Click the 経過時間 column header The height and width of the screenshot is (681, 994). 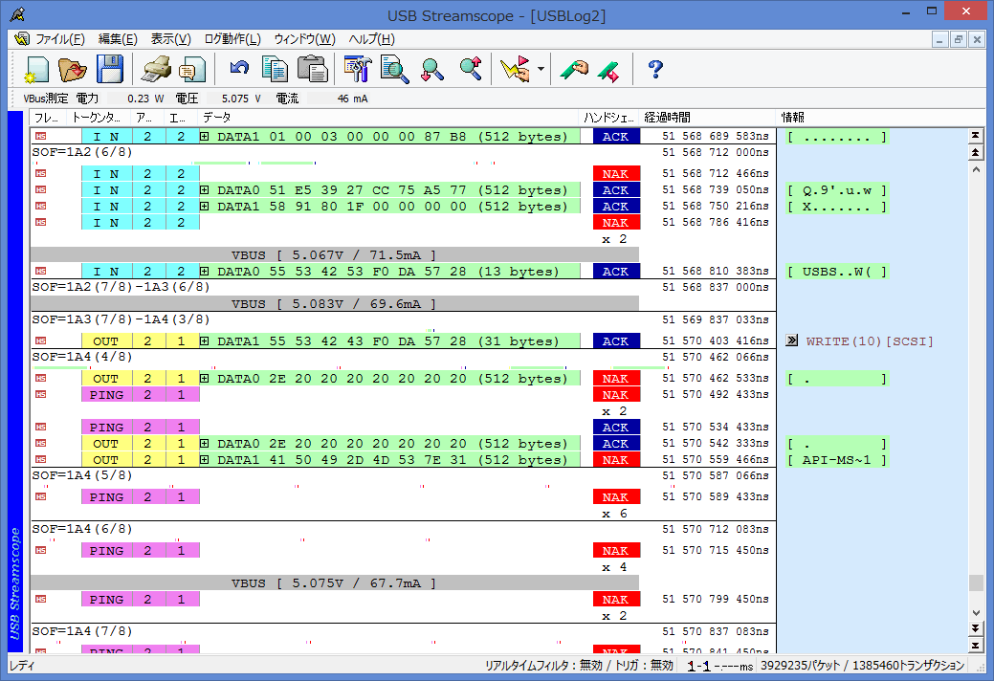click(707, 118)
